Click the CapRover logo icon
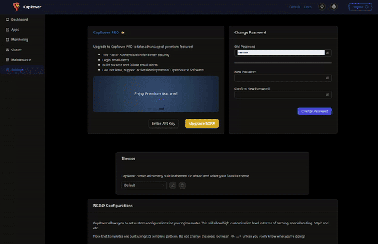 coord(16,7)
